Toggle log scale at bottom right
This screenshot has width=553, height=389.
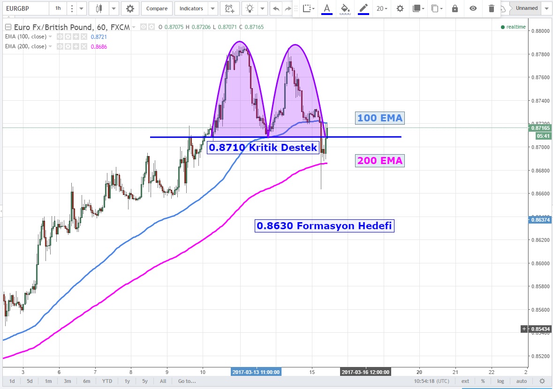pos(501,381)
